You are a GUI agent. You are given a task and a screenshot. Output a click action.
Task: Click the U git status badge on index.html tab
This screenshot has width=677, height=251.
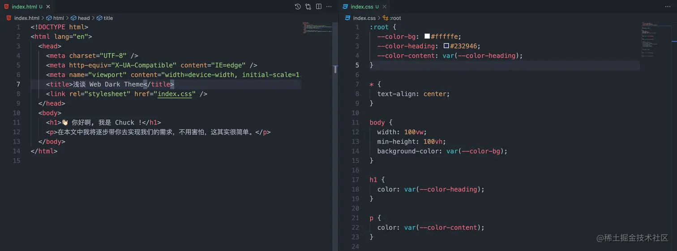point(41,7)
